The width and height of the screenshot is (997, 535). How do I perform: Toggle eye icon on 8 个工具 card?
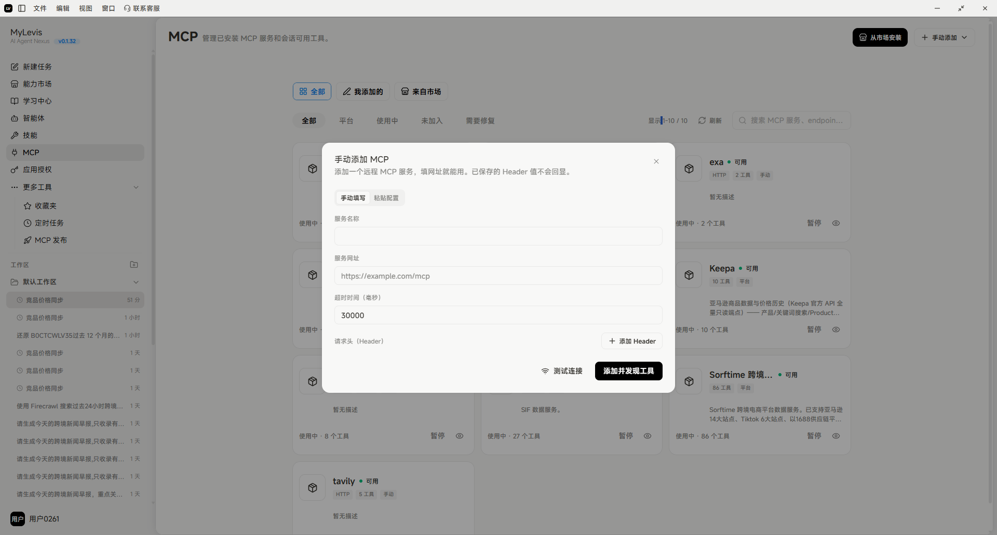coord(460,436)
